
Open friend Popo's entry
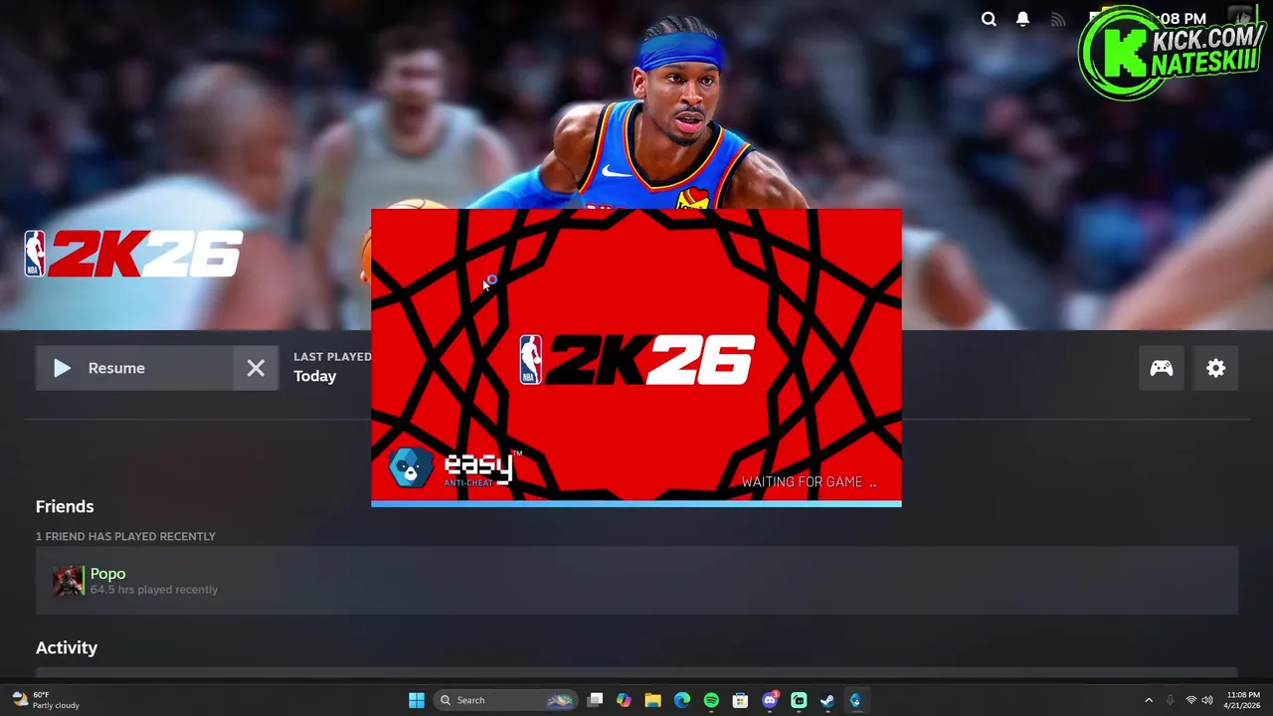[x=636, y=581]
